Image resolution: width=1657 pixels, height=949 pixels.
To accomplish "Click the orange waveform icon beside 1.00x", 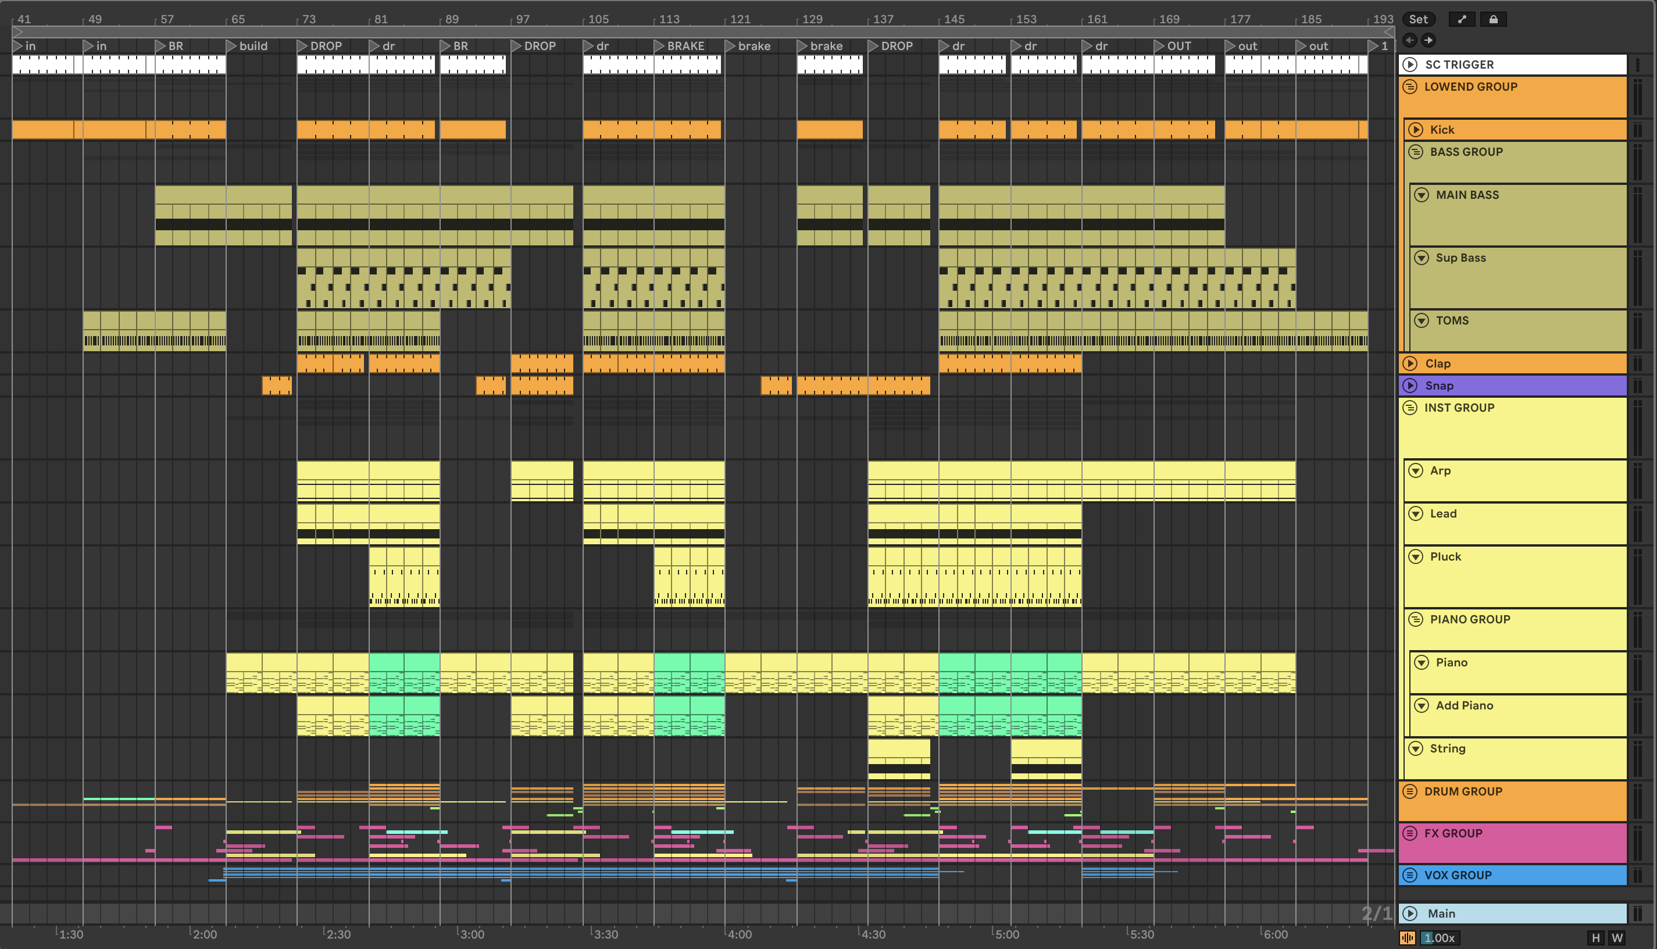I will tap(1408, 937).
